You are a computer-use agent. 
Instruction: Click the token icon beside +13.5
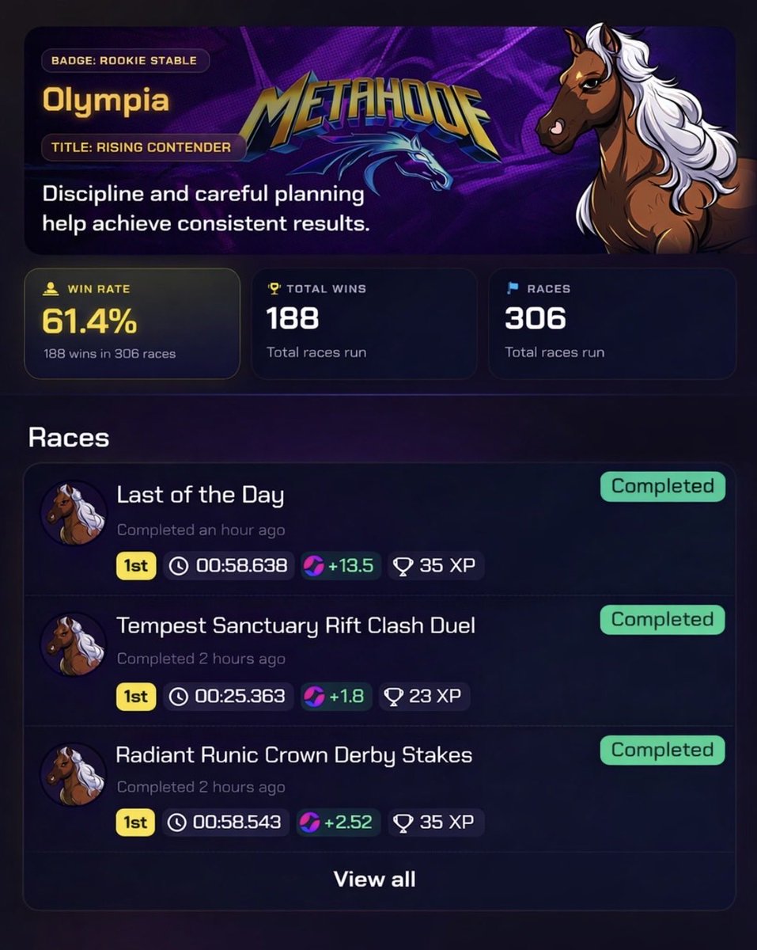click(x=314, y=567)
